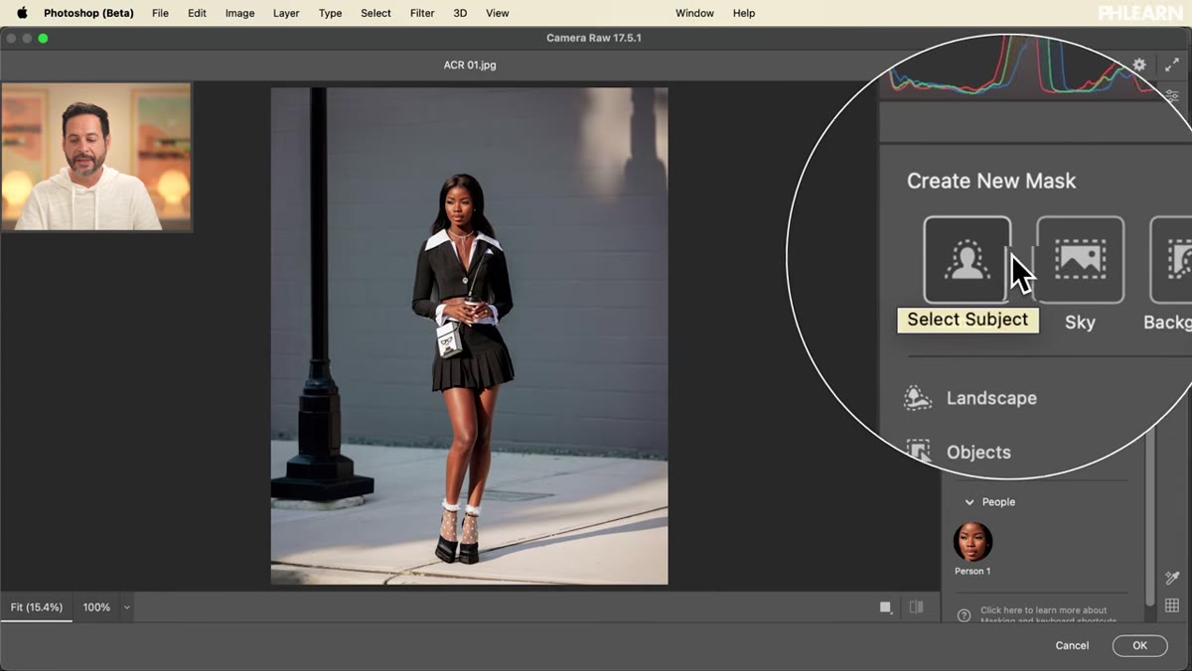Choose the Sky mask option
The width and height of the screenshot is (1192, 671).
1080,259
